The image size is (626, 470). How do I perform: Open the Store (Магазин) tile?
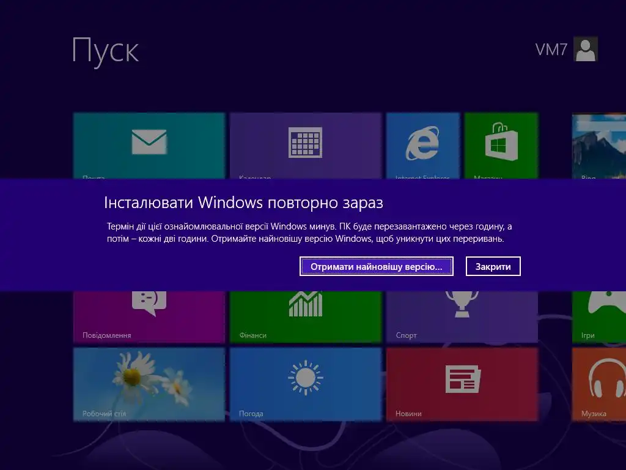(501, 146)
